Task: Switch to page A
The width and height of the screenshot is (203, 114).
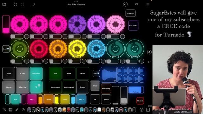Action: [149, 52]
